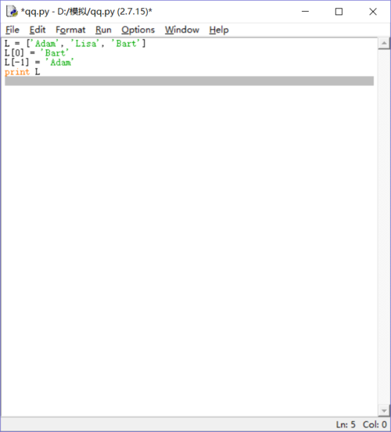Click the Ln: 5 status indicator
391x432 pixels.
point(346,424)
